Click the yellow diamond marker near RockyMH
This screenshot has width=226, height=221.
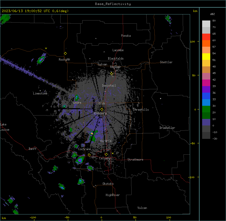66,54
